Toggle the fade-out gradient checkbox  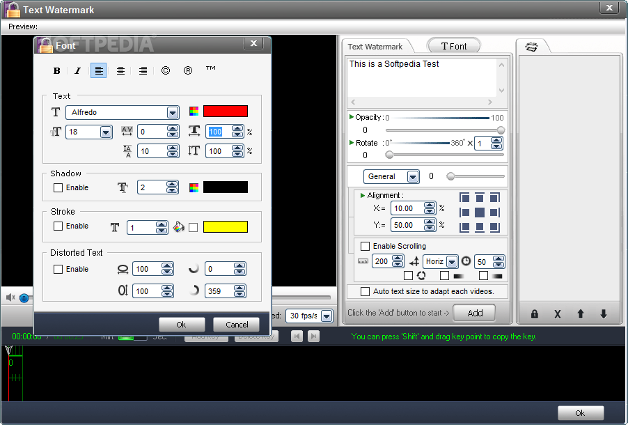(483, 275)
